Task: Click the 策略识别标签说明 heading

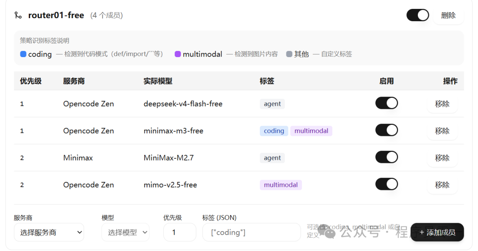Action: click(x=45, y=41)
